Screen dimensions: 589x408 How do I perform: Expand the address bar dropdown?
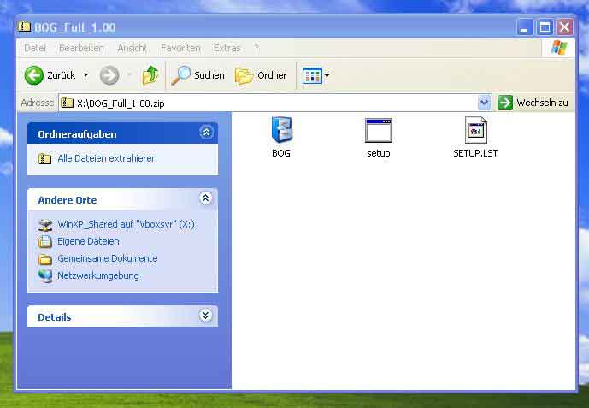pyautogui.click(x=484, y=103)
